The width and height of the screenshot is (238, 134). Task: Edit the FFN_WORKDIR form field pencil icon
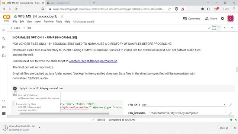click(x=231, y=113)
